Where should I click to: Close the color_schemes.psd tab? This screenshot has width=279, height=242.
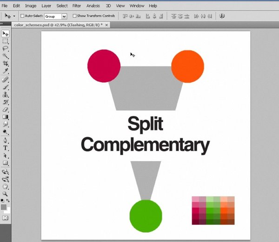106,25
